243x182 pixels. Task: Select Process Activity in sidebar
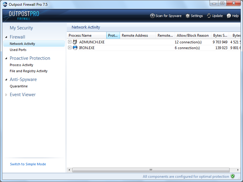(x=21, y=65)
